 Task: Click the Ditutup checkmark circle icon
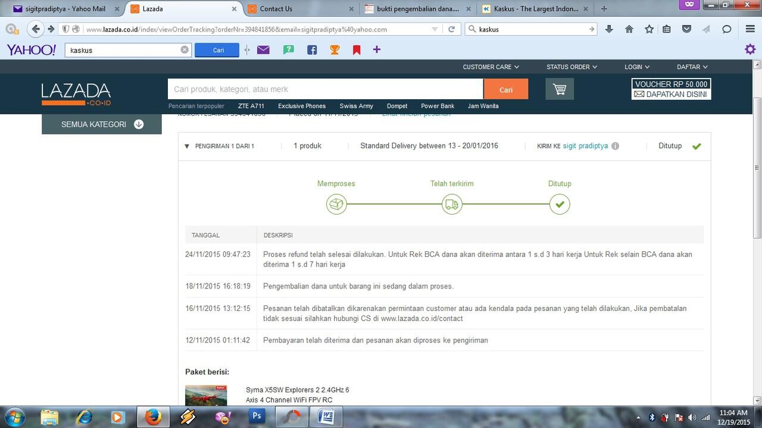[x=560, y=204]
